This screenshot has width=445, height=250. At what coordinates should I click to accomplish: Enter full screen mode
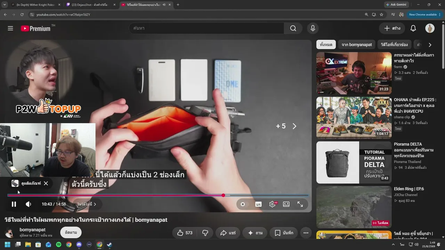[300, 204]
